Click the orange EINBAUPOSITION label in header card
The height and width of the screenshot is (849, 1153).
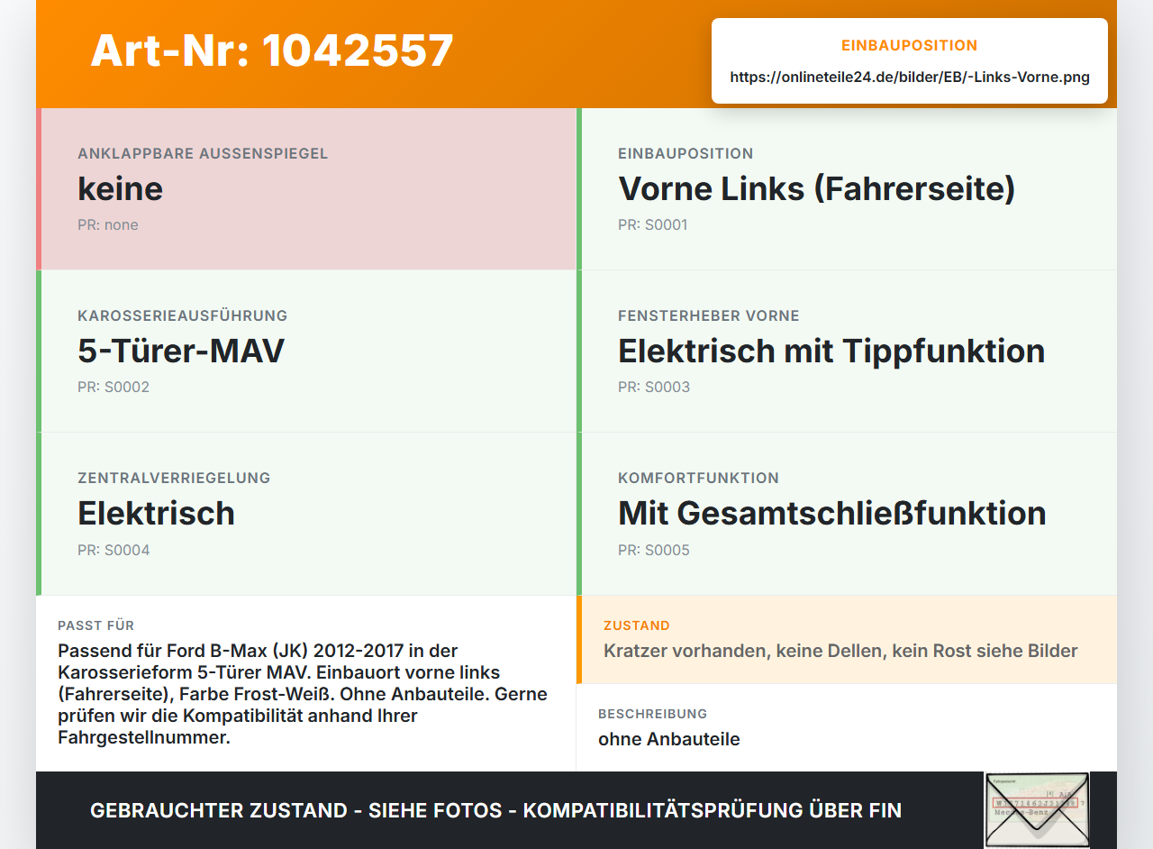tap(910, 45)
